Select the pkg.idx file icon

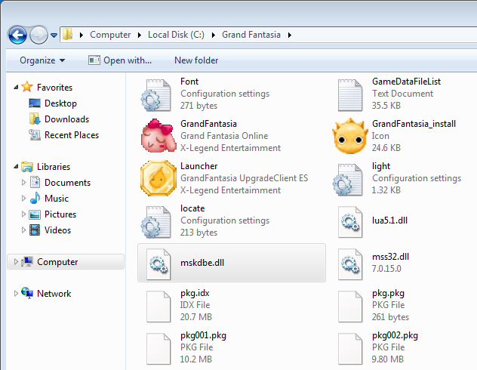tap(156, 305)
